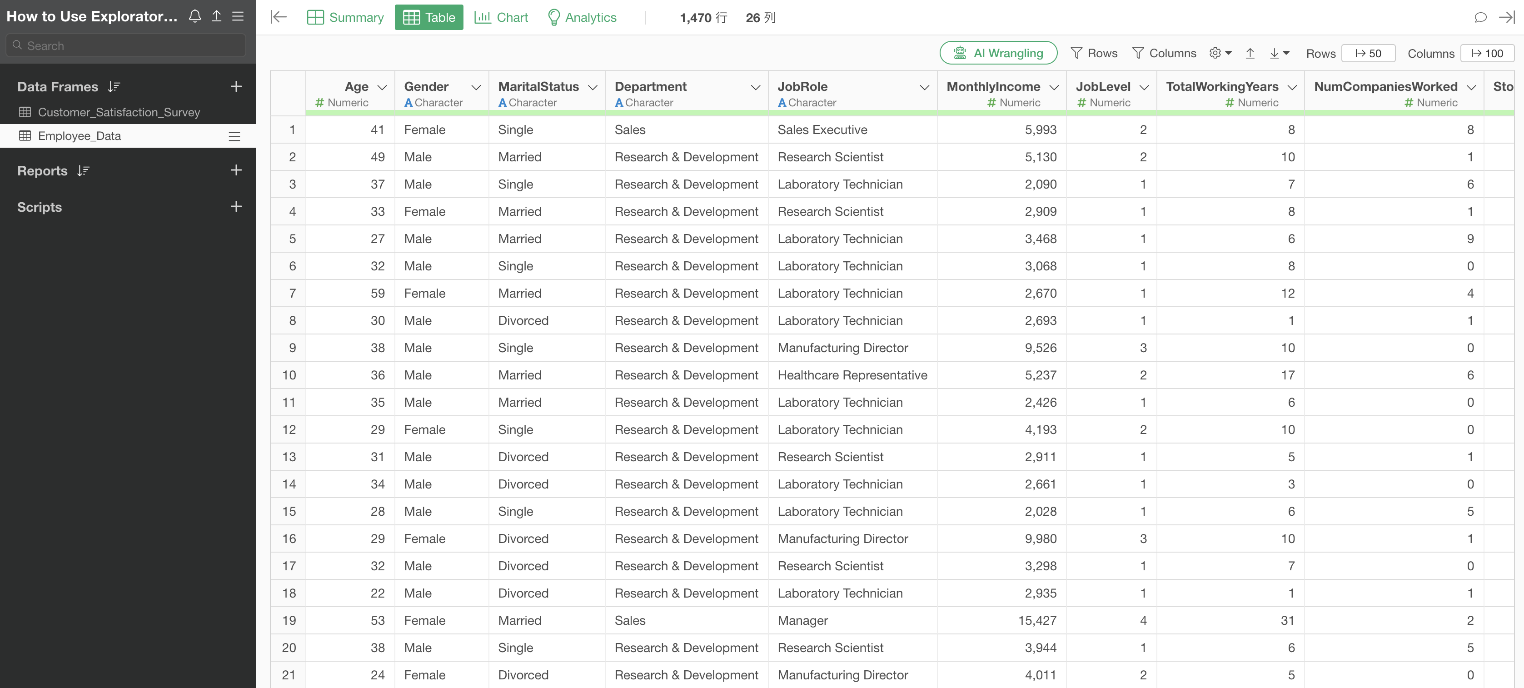Add a new report with plus icon
Screen dimensions: 1524x688
[x=236, y=170]
